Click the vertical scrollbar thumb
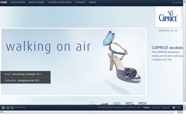Screen dimensions: 186x139 184,52
